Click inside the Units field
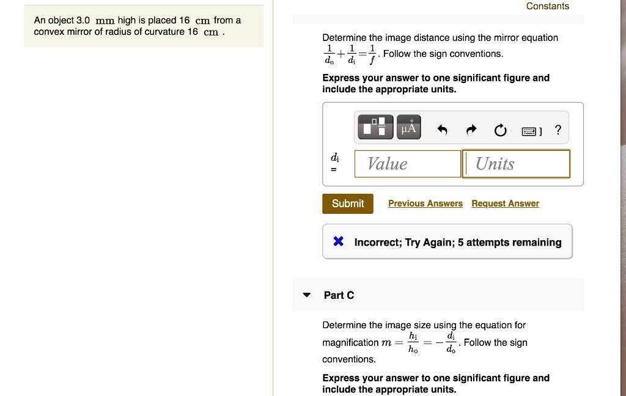Viewport: 626px width, 396px height. coord(515,163)
